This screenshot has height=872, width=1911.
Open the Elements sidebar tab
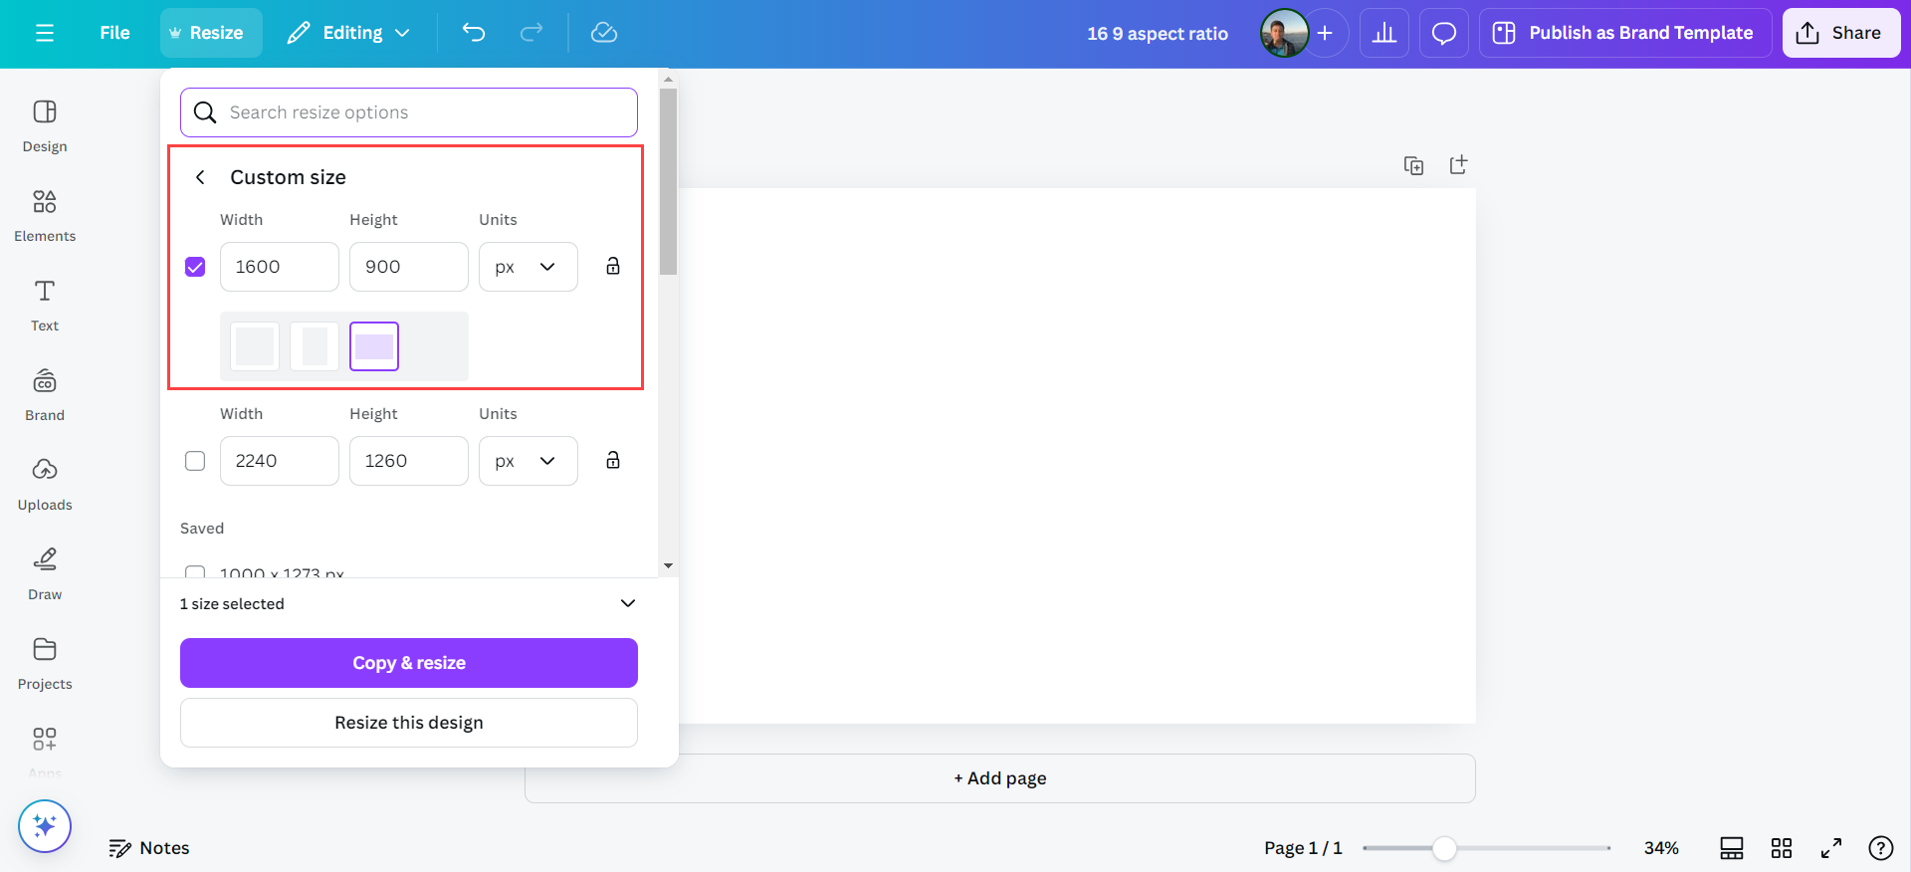(45, 215)
